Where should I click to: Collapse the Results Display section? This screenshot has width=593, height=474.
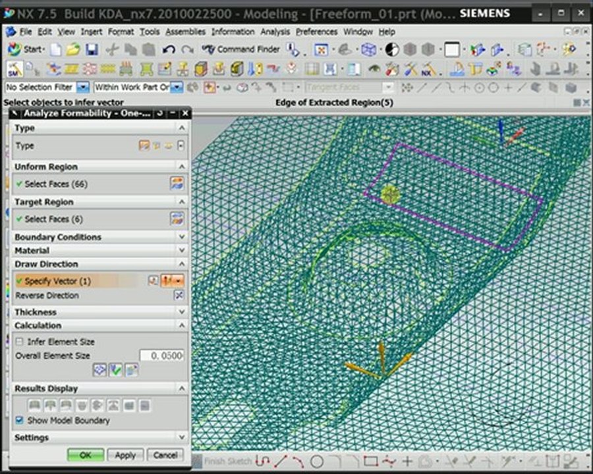pyautogui.click(x=182, y=388)
